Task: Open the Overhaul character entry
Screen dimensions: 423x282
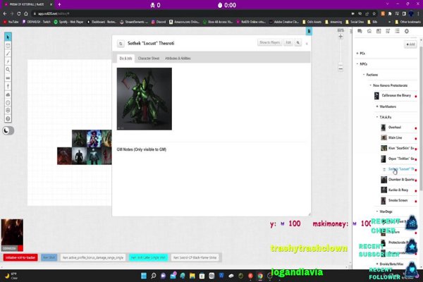Action: point(394,128)
